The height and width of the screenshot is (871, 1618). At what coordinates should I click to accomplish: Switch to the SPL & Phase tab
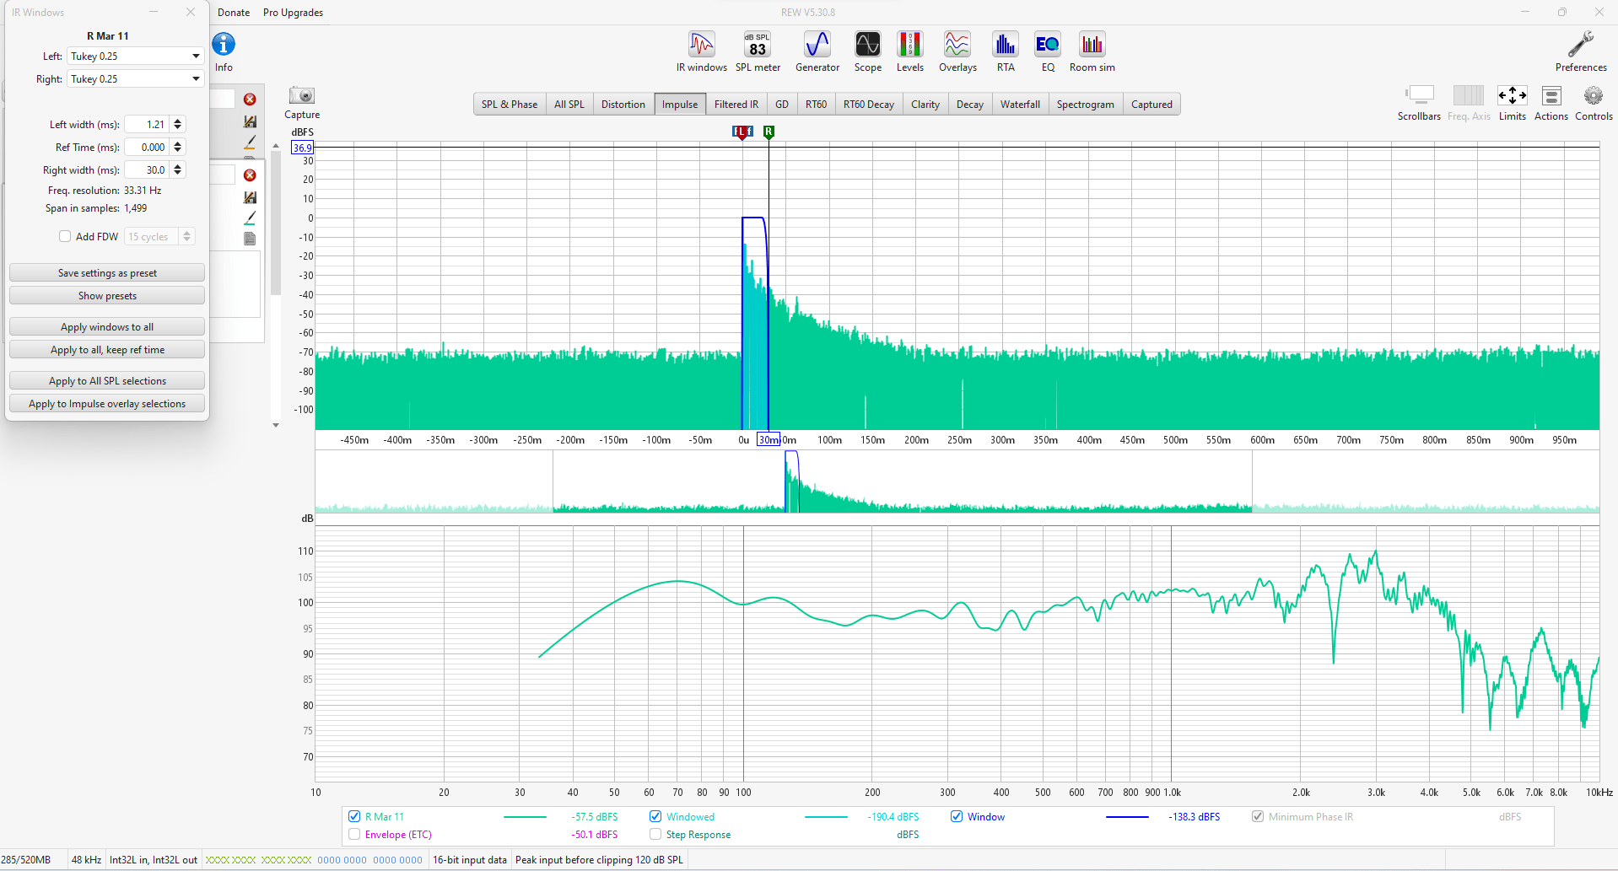click(x=510, y=105)
